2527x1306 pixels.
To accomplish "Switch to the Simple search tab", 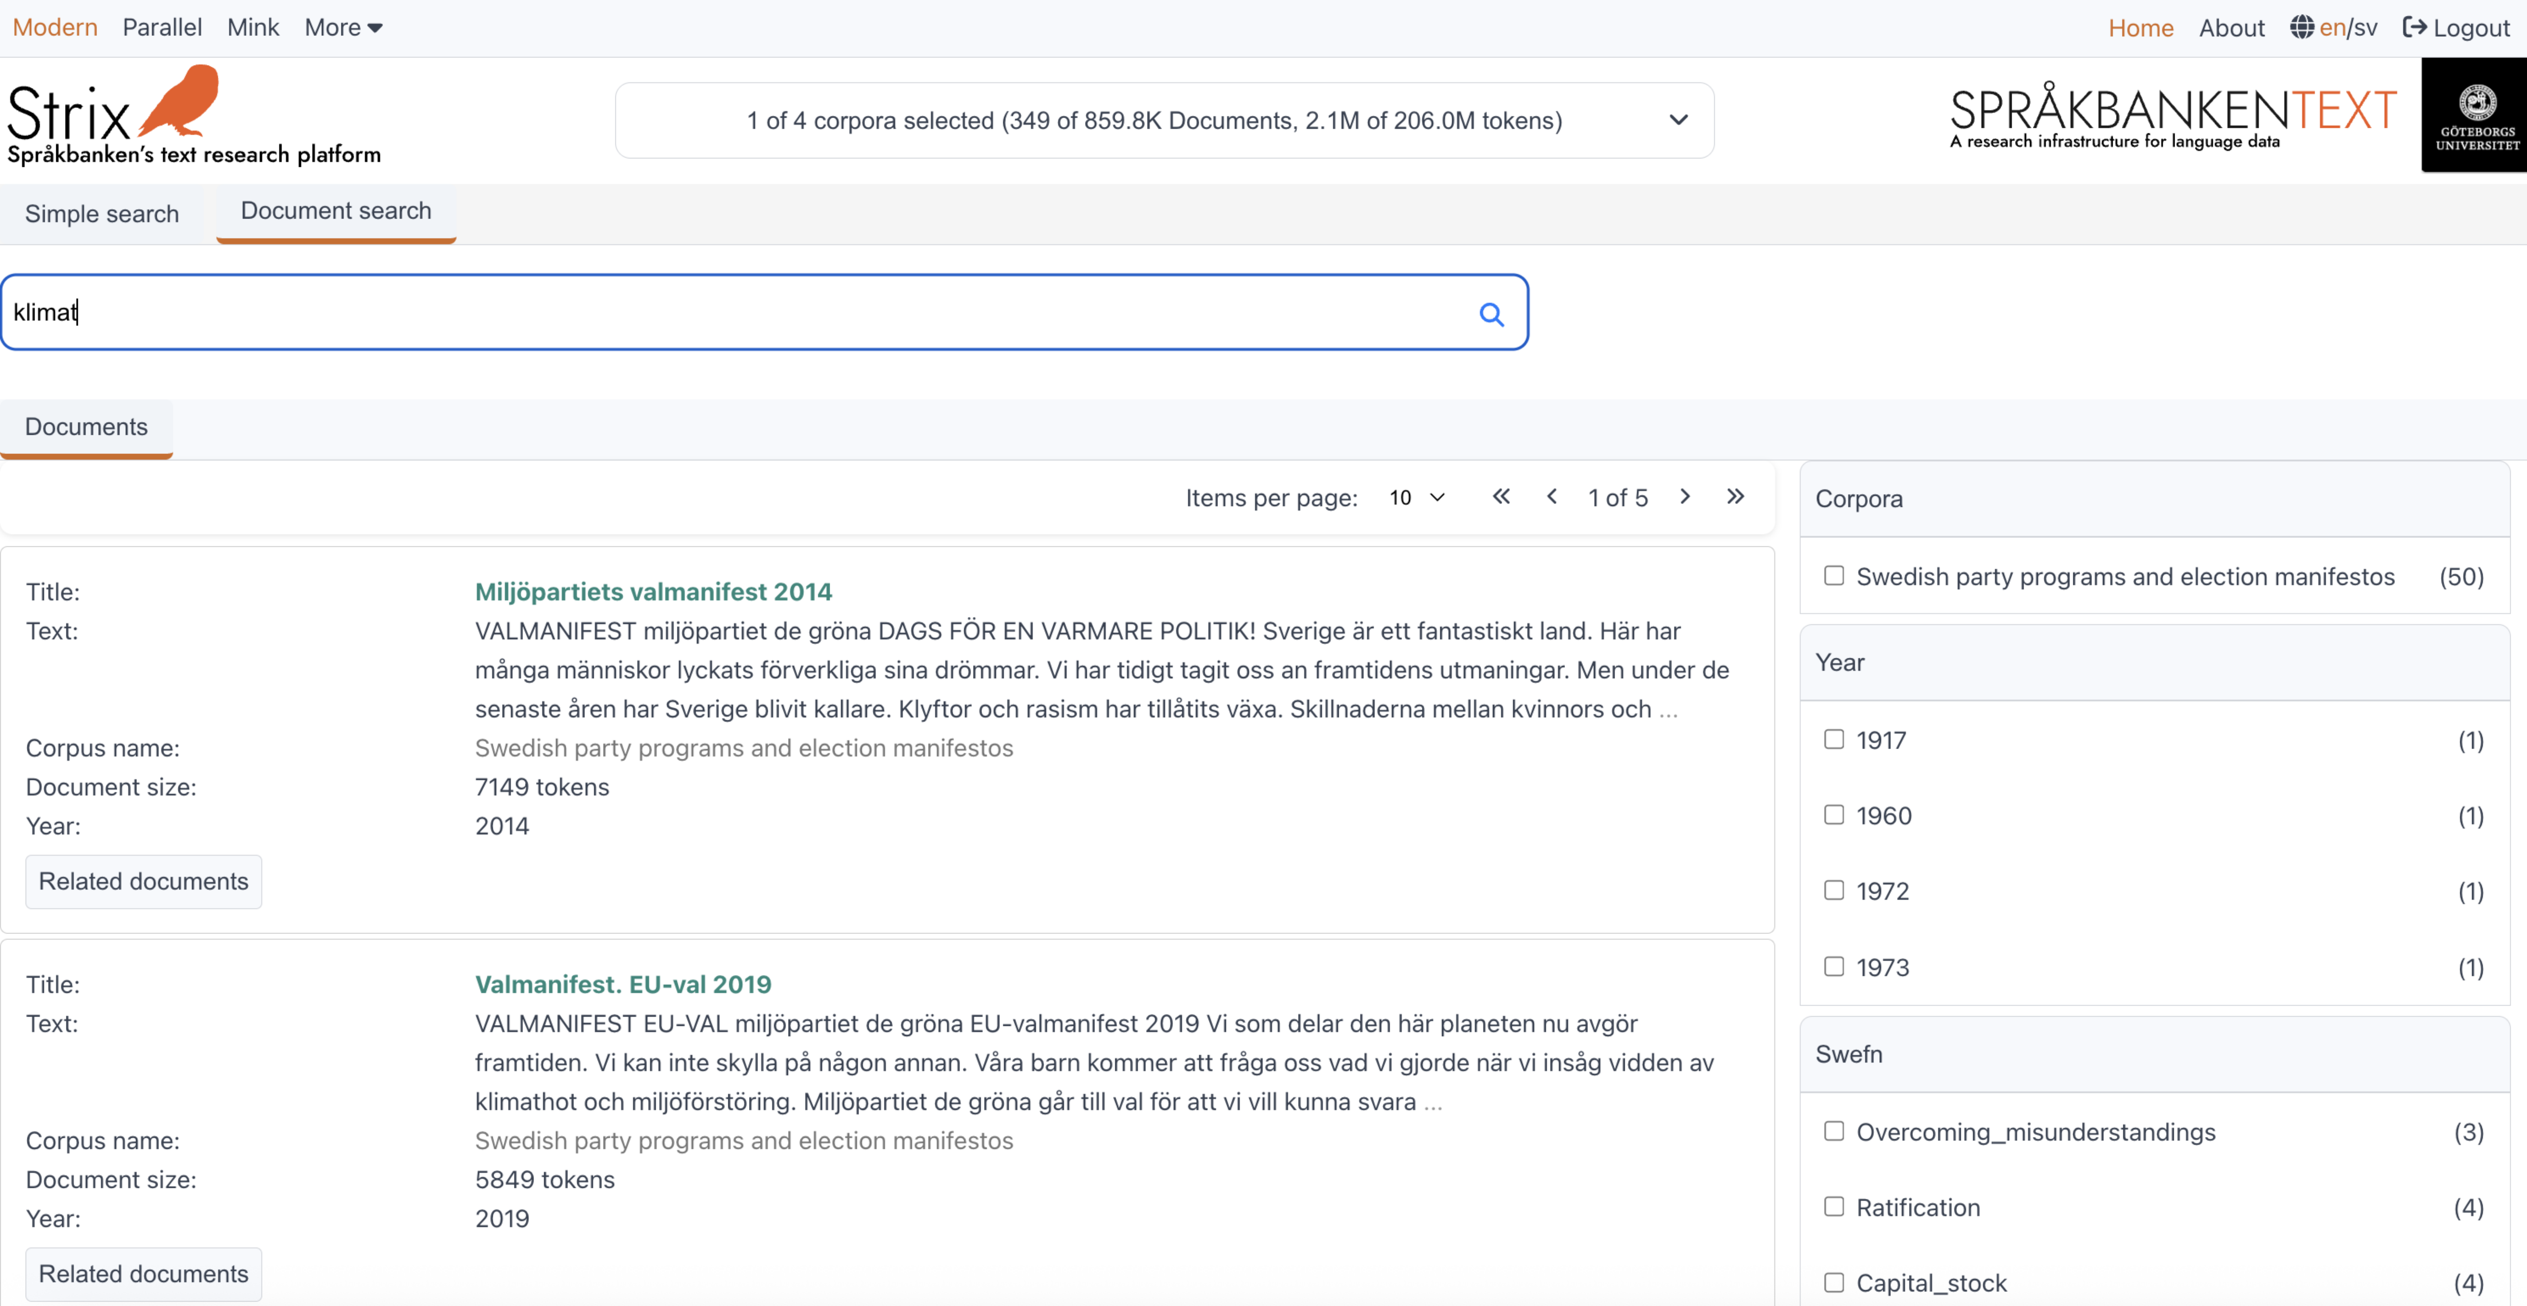I will (x=102, y=214).
